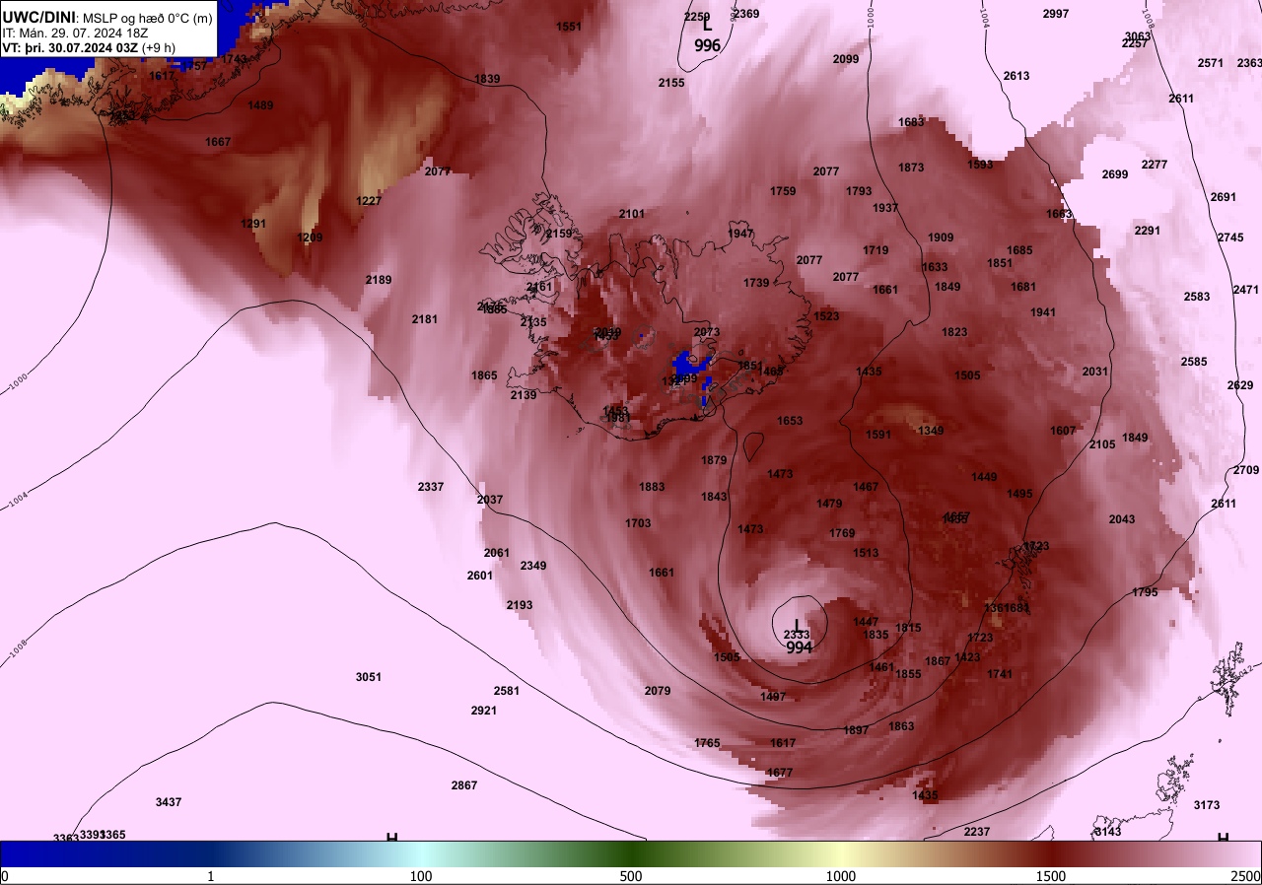Image resolution: width=1262 pixels, height=885 pixels.
Task: Click the height value 1759
Action: (783, 191)
